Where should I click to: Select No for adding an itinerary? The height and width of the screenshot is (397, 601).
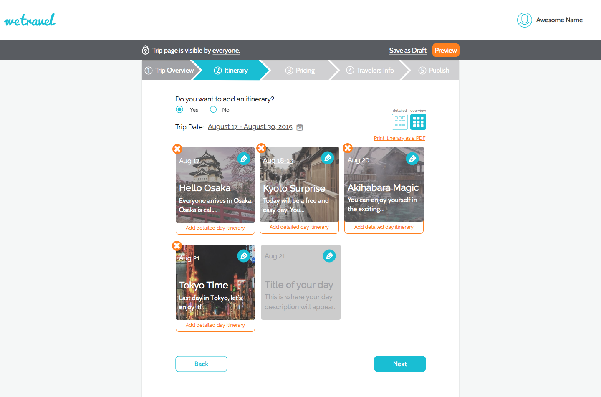coord(213,110)
